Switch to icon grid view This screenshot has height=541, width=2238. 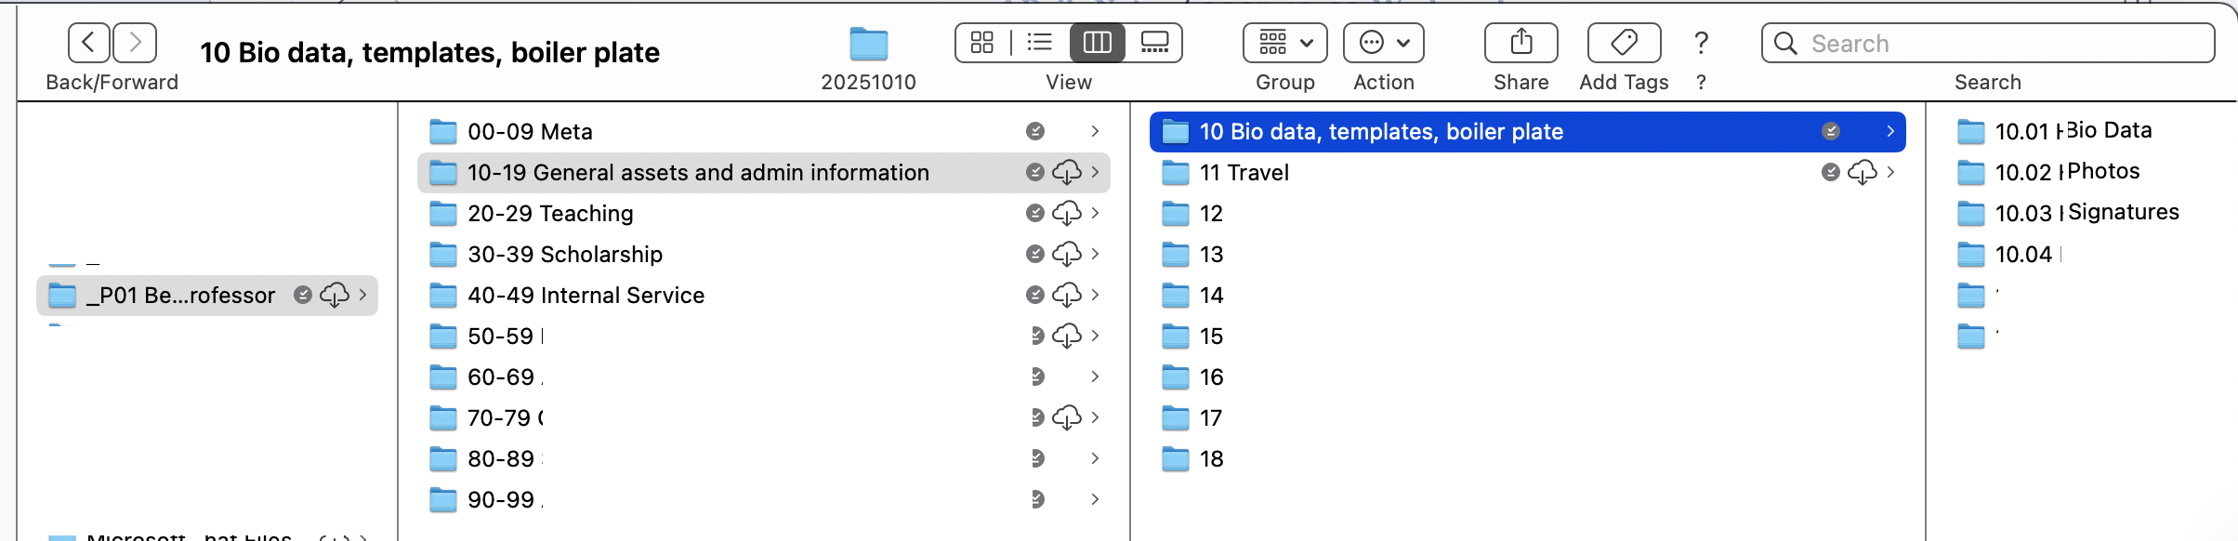point(982,43)
